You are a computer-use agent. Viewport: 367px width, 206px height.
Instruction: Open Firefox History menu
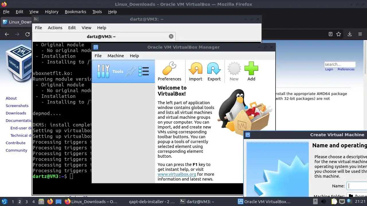tap(52, 12)
